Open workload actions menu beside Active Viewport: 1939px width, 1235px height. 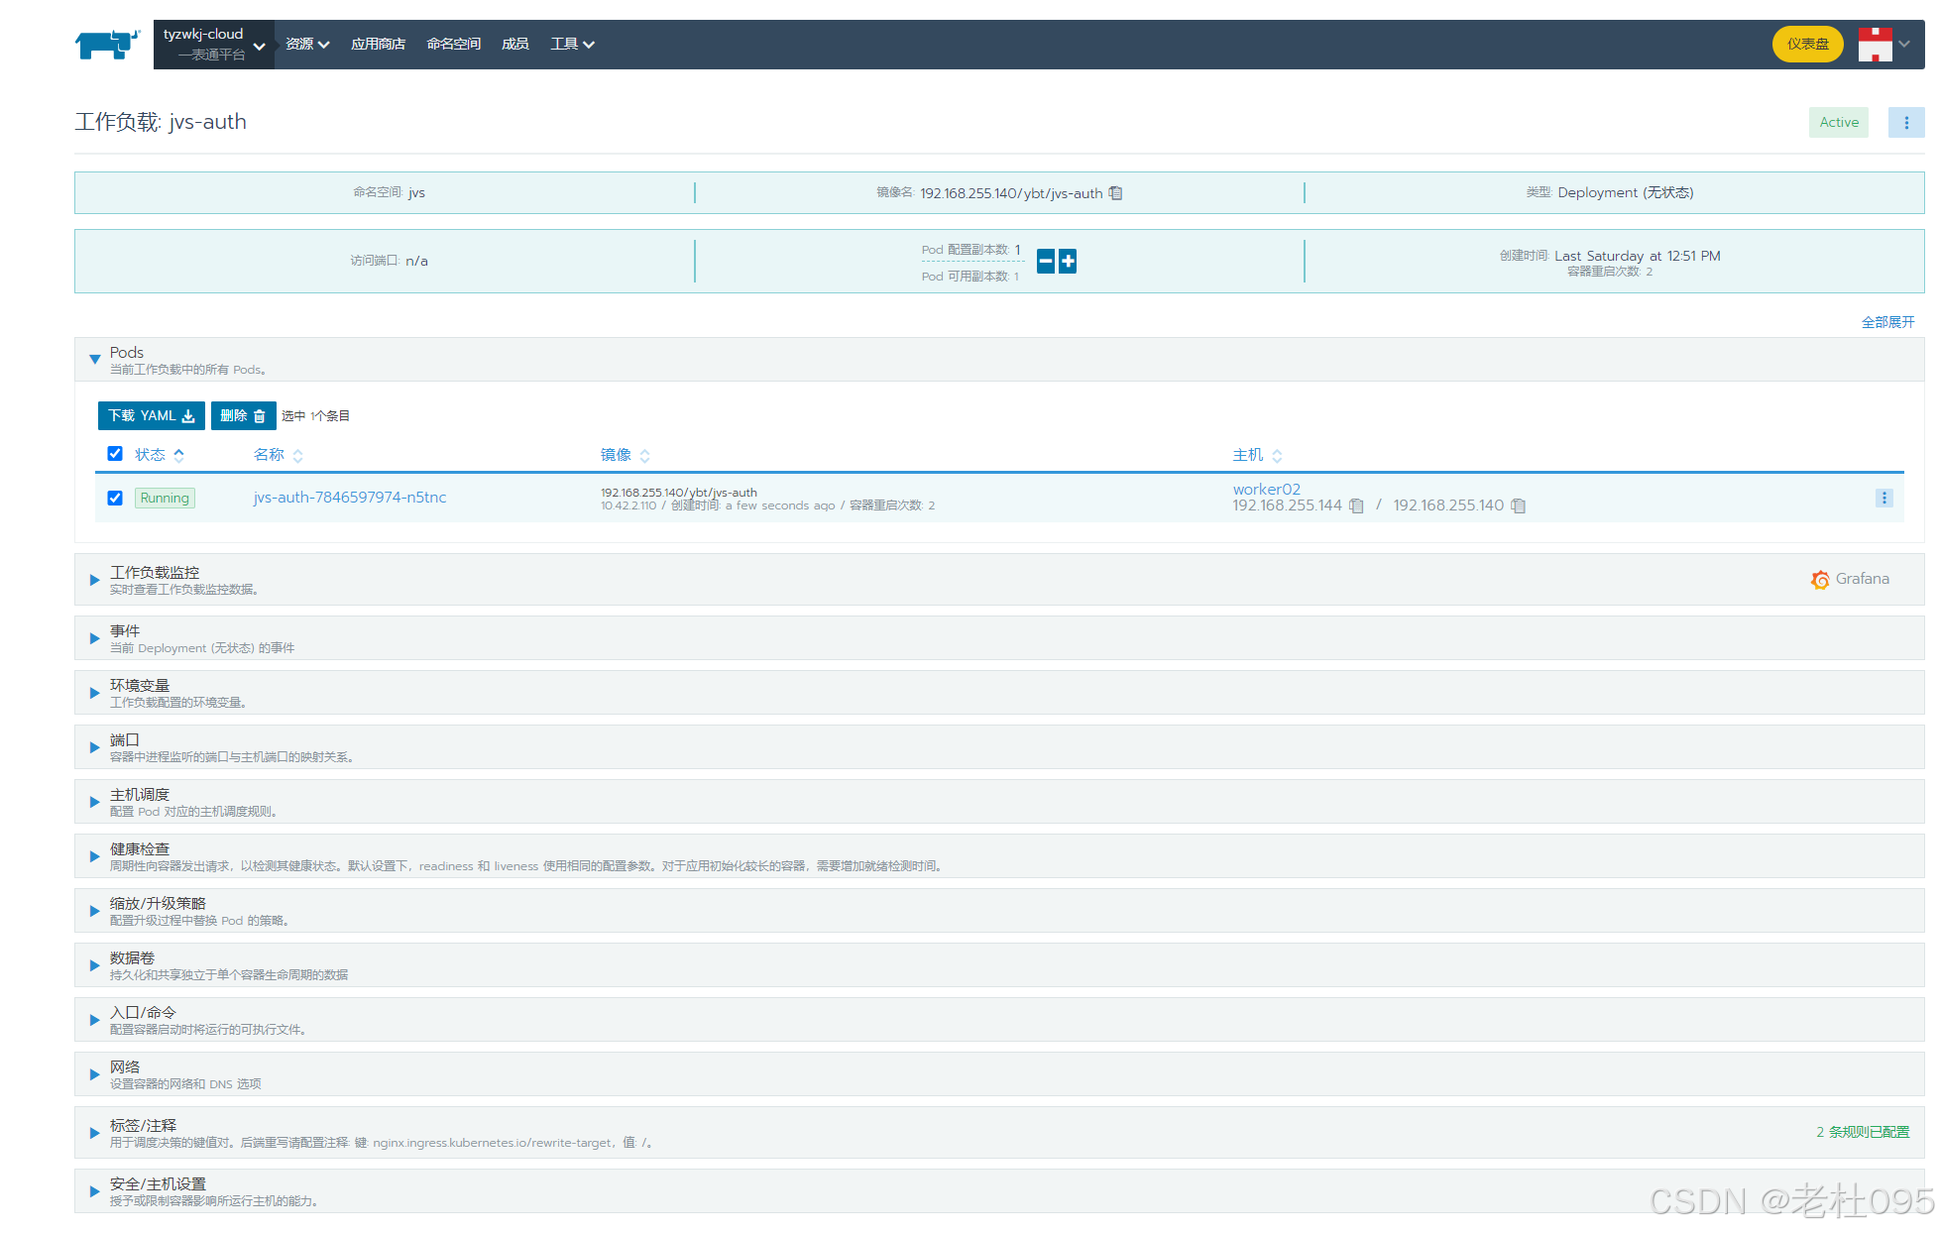pyautogui.click(x=1905, y=123)
